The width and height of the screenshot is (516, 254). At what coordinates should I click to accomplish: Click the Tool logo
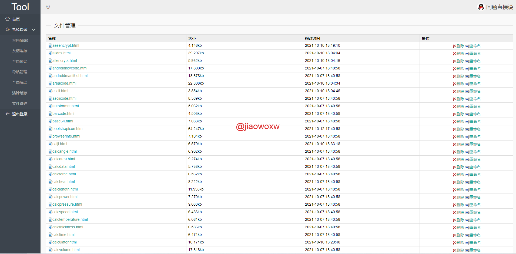tap(20, 7)
